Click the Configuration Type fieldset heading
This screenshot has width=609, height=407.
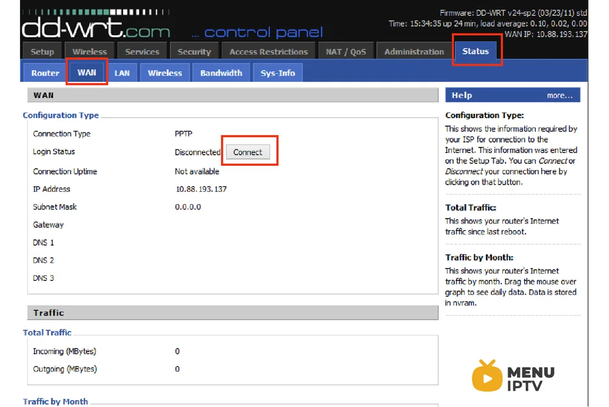tap(60, 115)
